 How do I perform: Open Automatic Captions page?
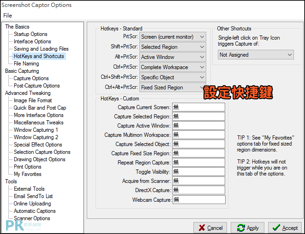[35, 211]
